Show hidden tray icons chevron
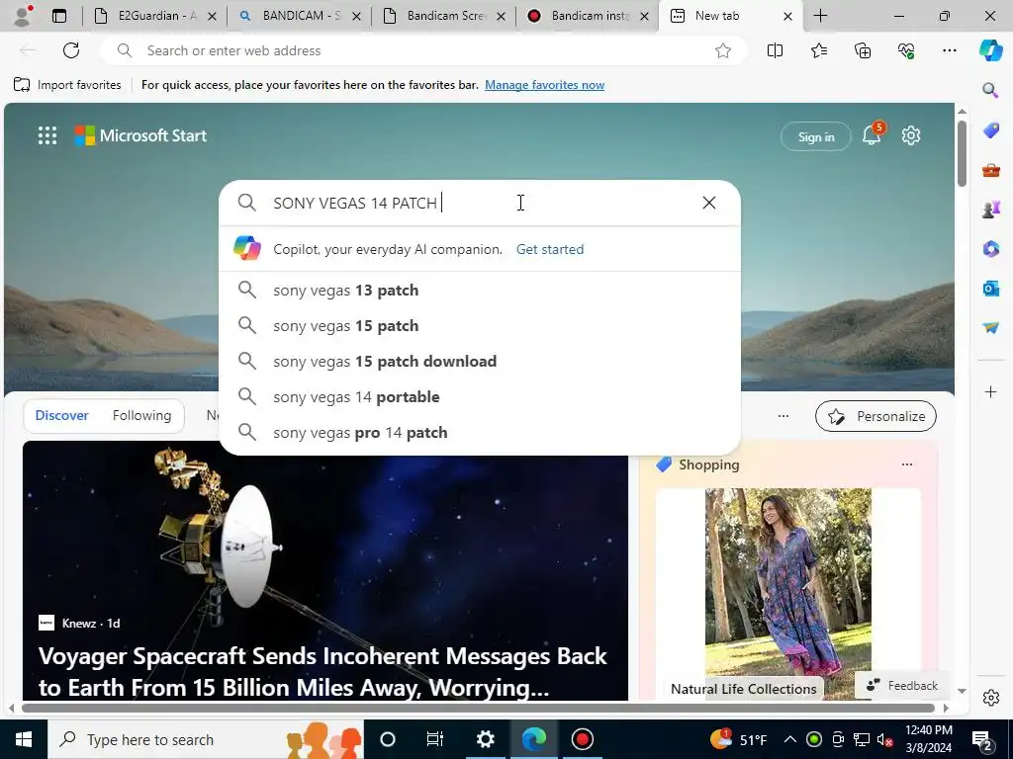This screenshot has width=1013, height=759. [789, 739]
